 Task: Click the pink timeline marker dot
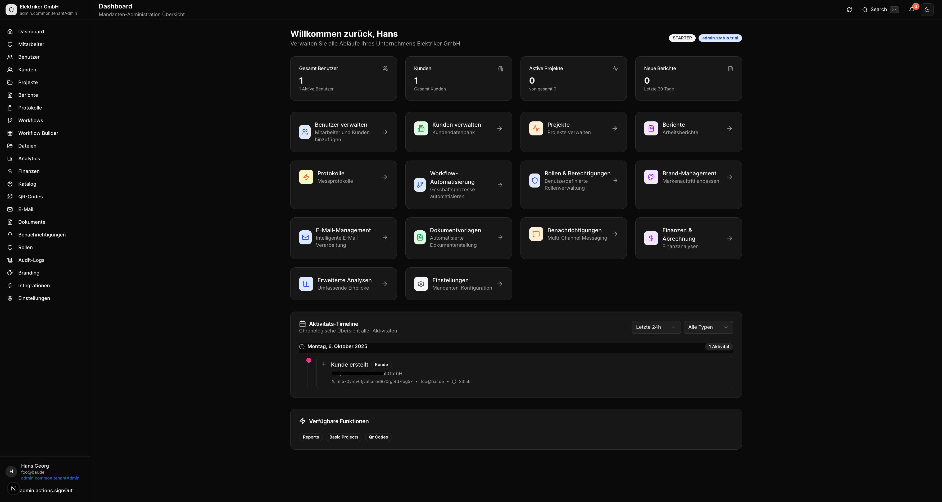[309, 360]
